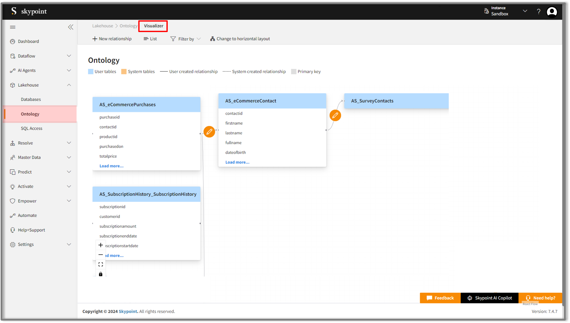The width and height of the screenshot is (570, 323).
Task: Zoom out with the minus control
Action: click(101, 255)
